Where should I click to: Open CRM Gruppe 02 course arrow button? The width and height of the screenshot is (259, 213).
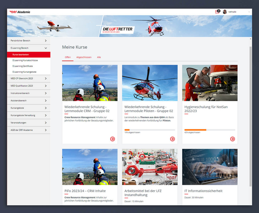113,139
